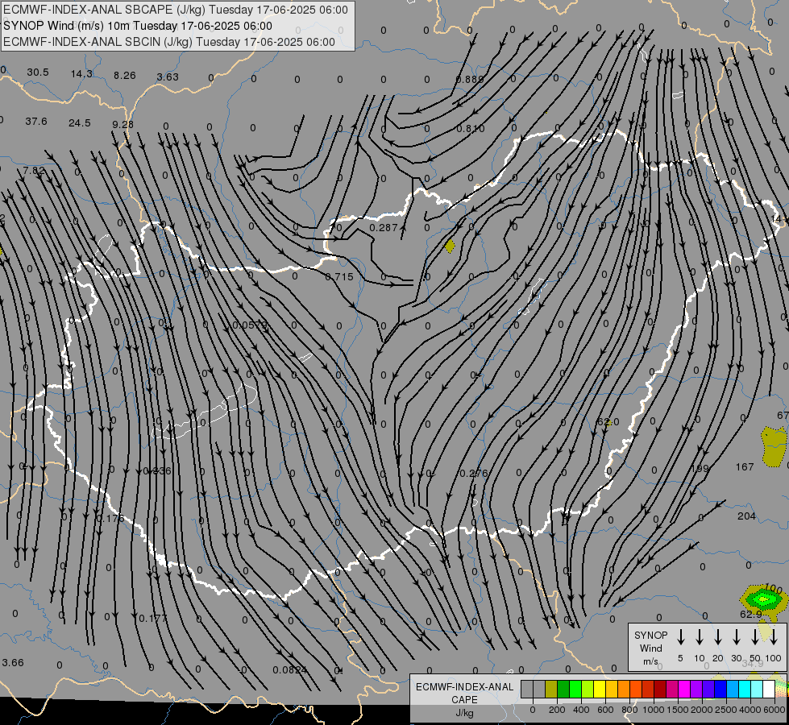The image size is (789, 725).
Task: Click the SBCAPE title line
Action: [175, 10]
